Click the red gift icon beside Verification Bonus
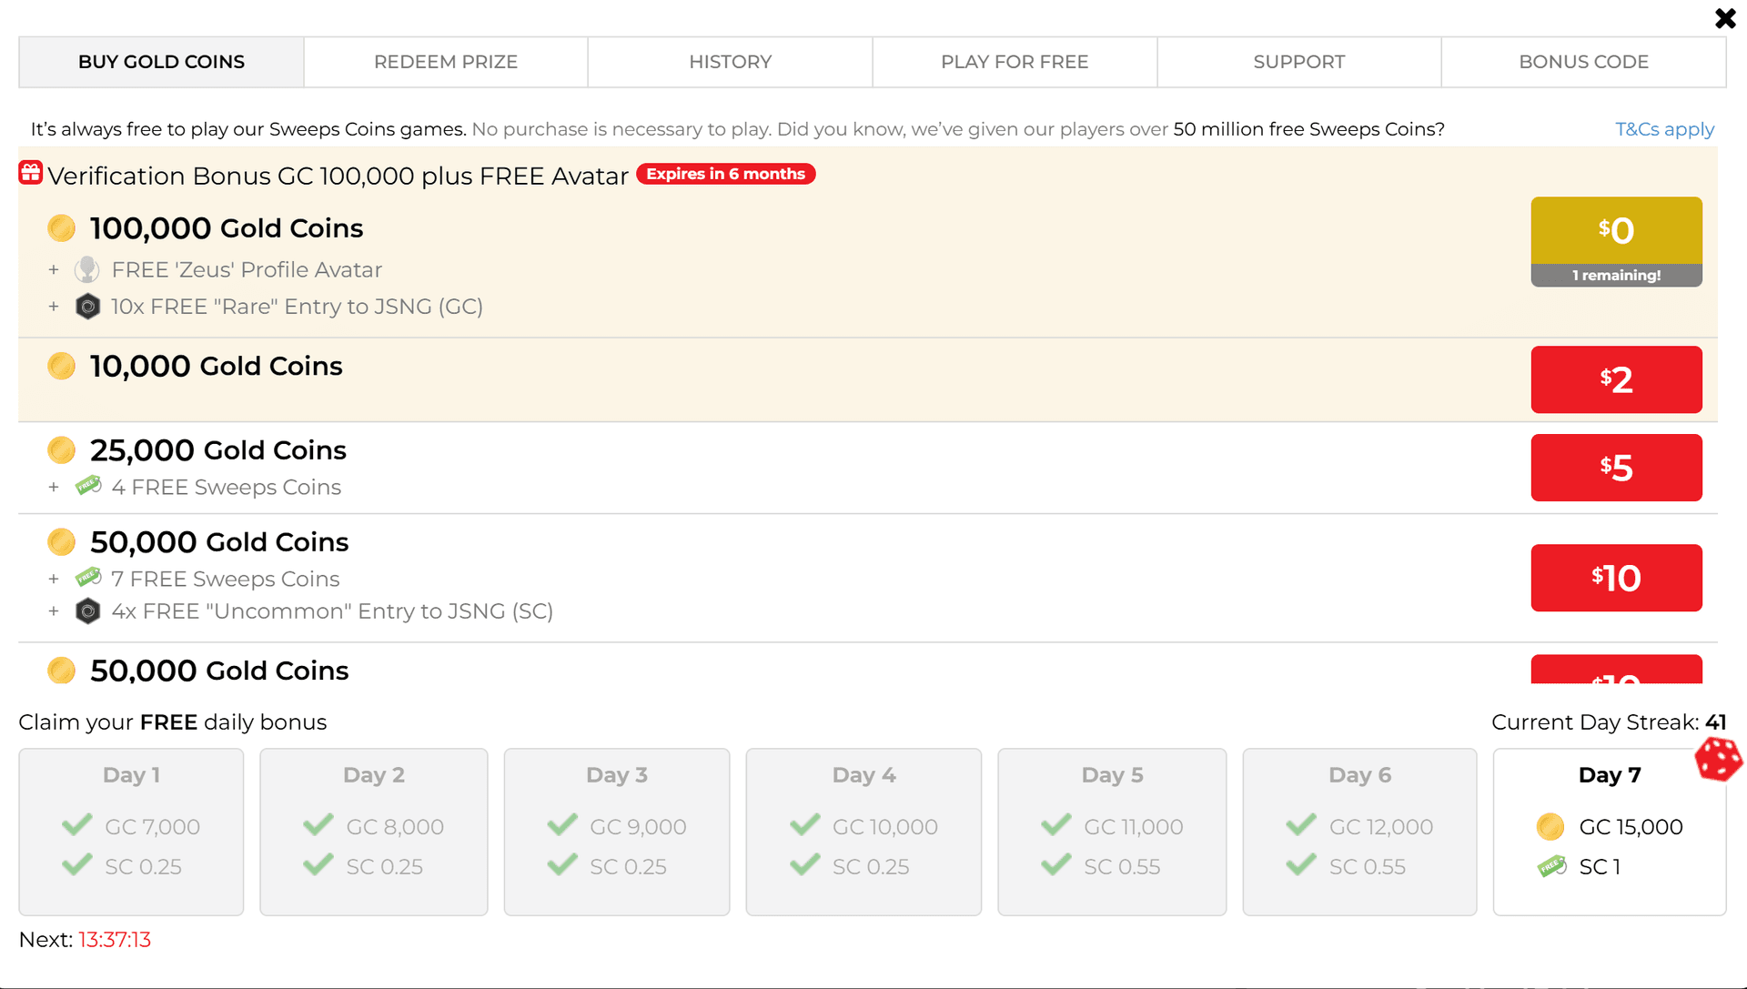The height and width of the screenshot is (989, 1747). (x=31, y=173)
